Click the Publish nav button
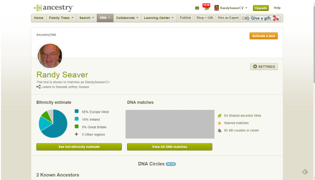Image resolution: width=315 pixels, height=180 pixels. [x=185, y=18]
